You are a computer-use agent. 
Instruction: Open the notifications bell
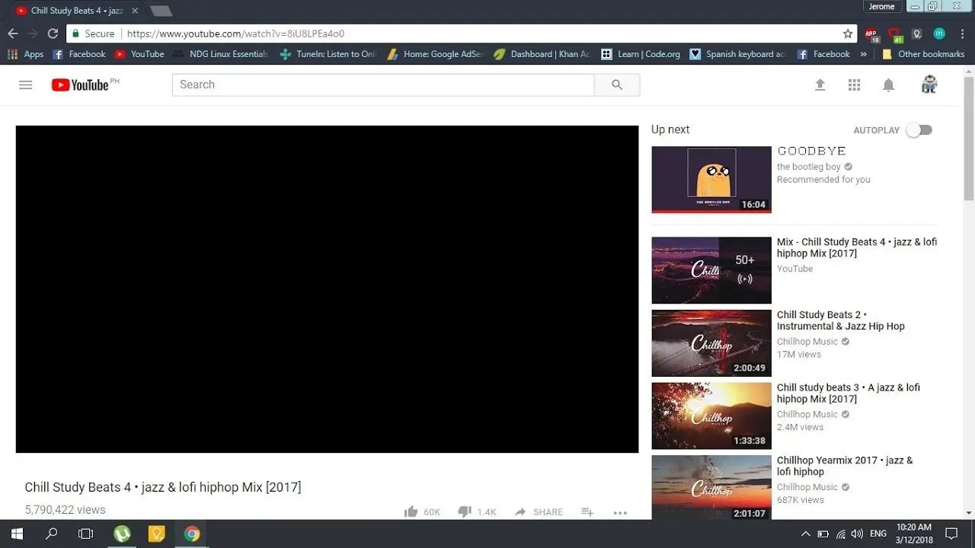(x=888, y=85)
